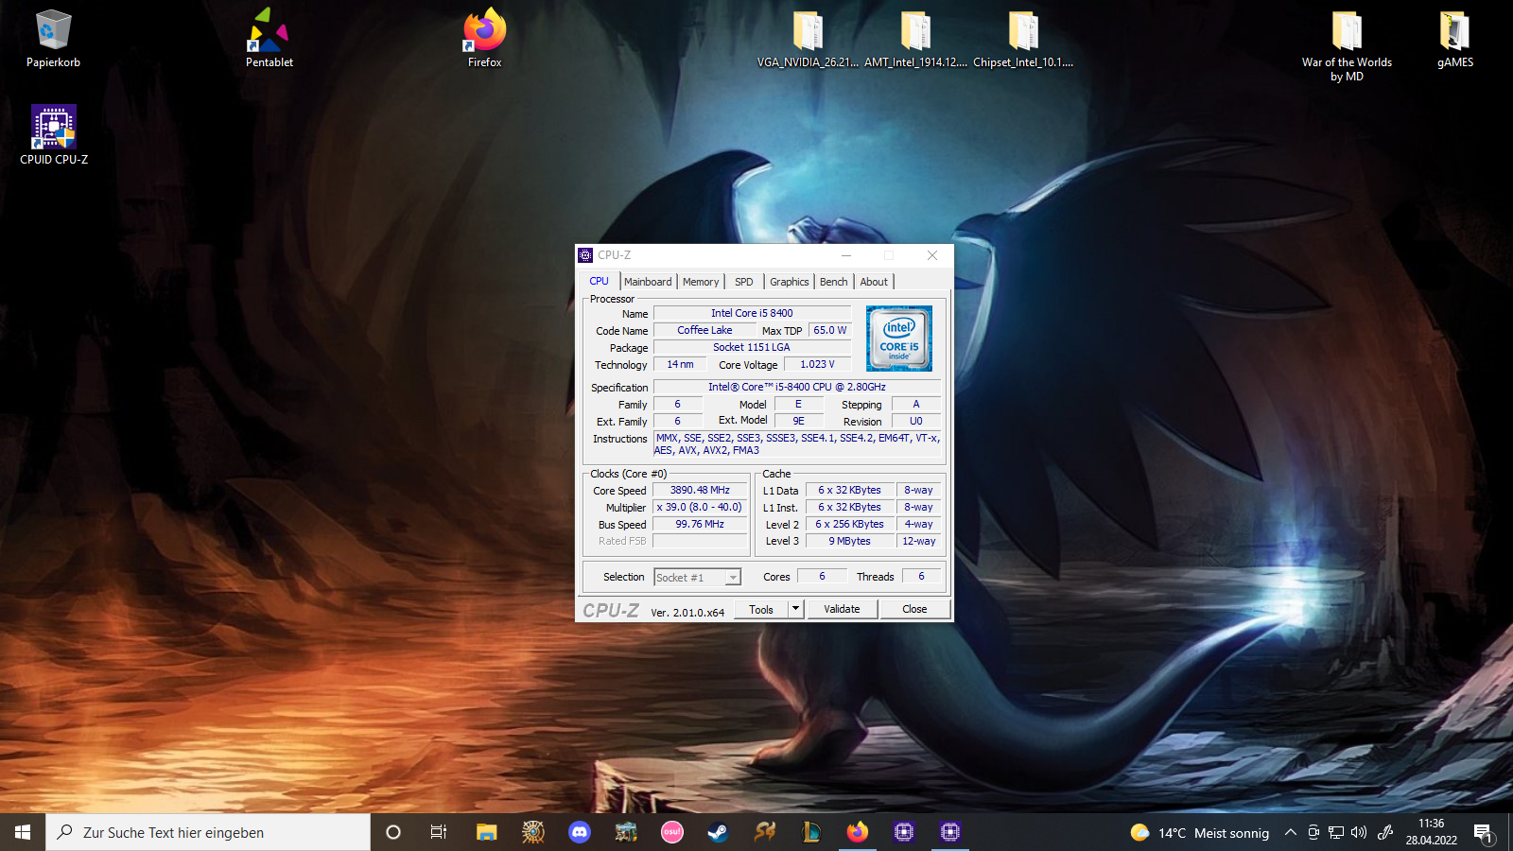
Task: Switch to the Mainboard tab
Action: click(x=648, y=282)
